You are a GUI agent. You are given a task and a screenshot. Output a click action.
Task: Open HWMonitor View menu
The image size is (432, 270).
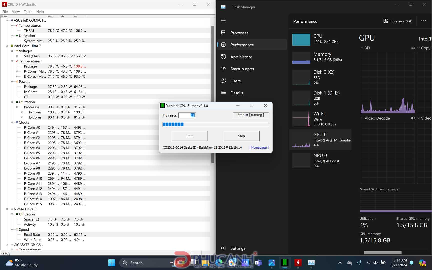coord(16,12)
